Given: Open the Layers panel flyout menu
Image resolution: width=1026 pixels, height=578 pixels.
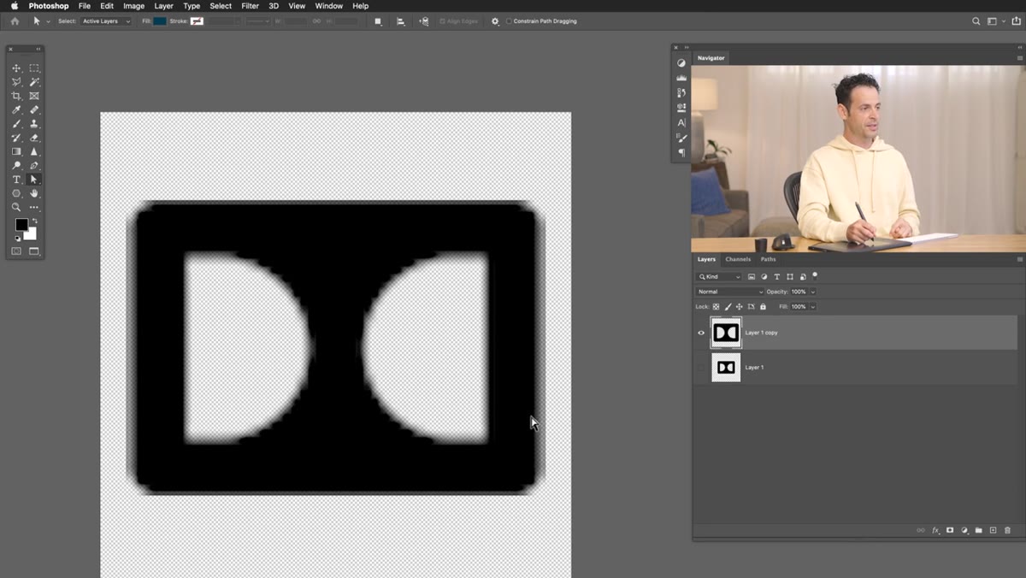Looking at the screenshot, I should pos(1019,259).
